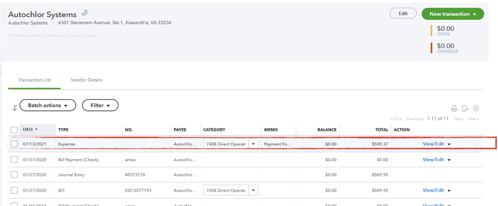The height and width of the screenshot is (206, 498).
Task: Open the New transaction dropdown button
Action: [x=453, y=14]
